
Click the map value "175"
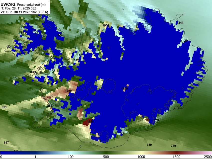pyautogui.click(x=156, y=120)
